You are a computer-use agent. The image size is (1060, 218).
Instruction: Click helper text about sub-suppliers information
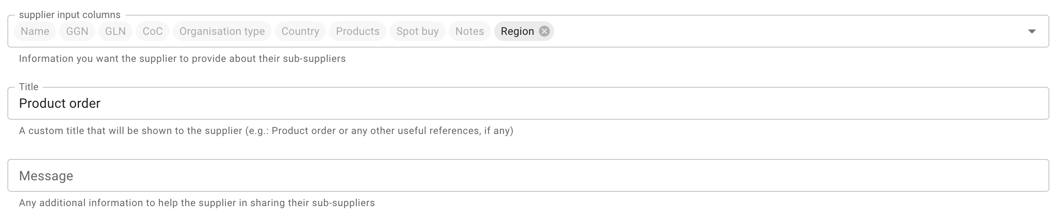click(182, 59)
